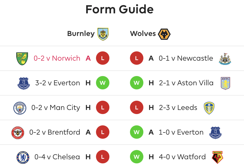Open the Watford club crest
Viewport: 244px width, 168px height.
[x=217, y=157]
